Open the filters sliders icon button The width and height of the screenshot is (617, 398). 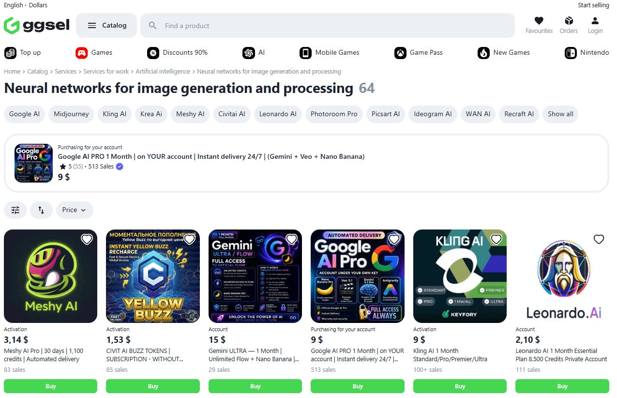[15, 210]
